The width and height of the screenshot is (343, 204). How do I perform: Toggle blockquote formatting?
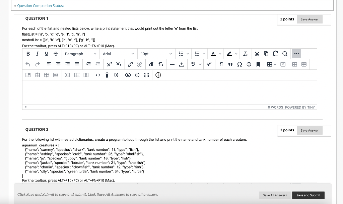point(230,64)
